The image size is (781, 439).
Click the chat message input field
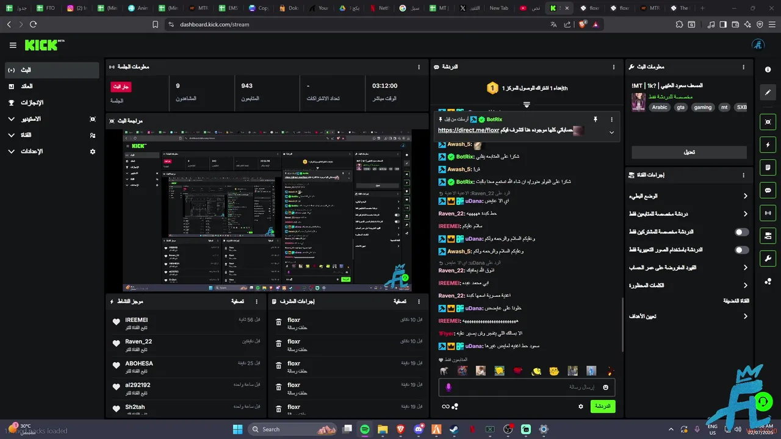[527, 387]
